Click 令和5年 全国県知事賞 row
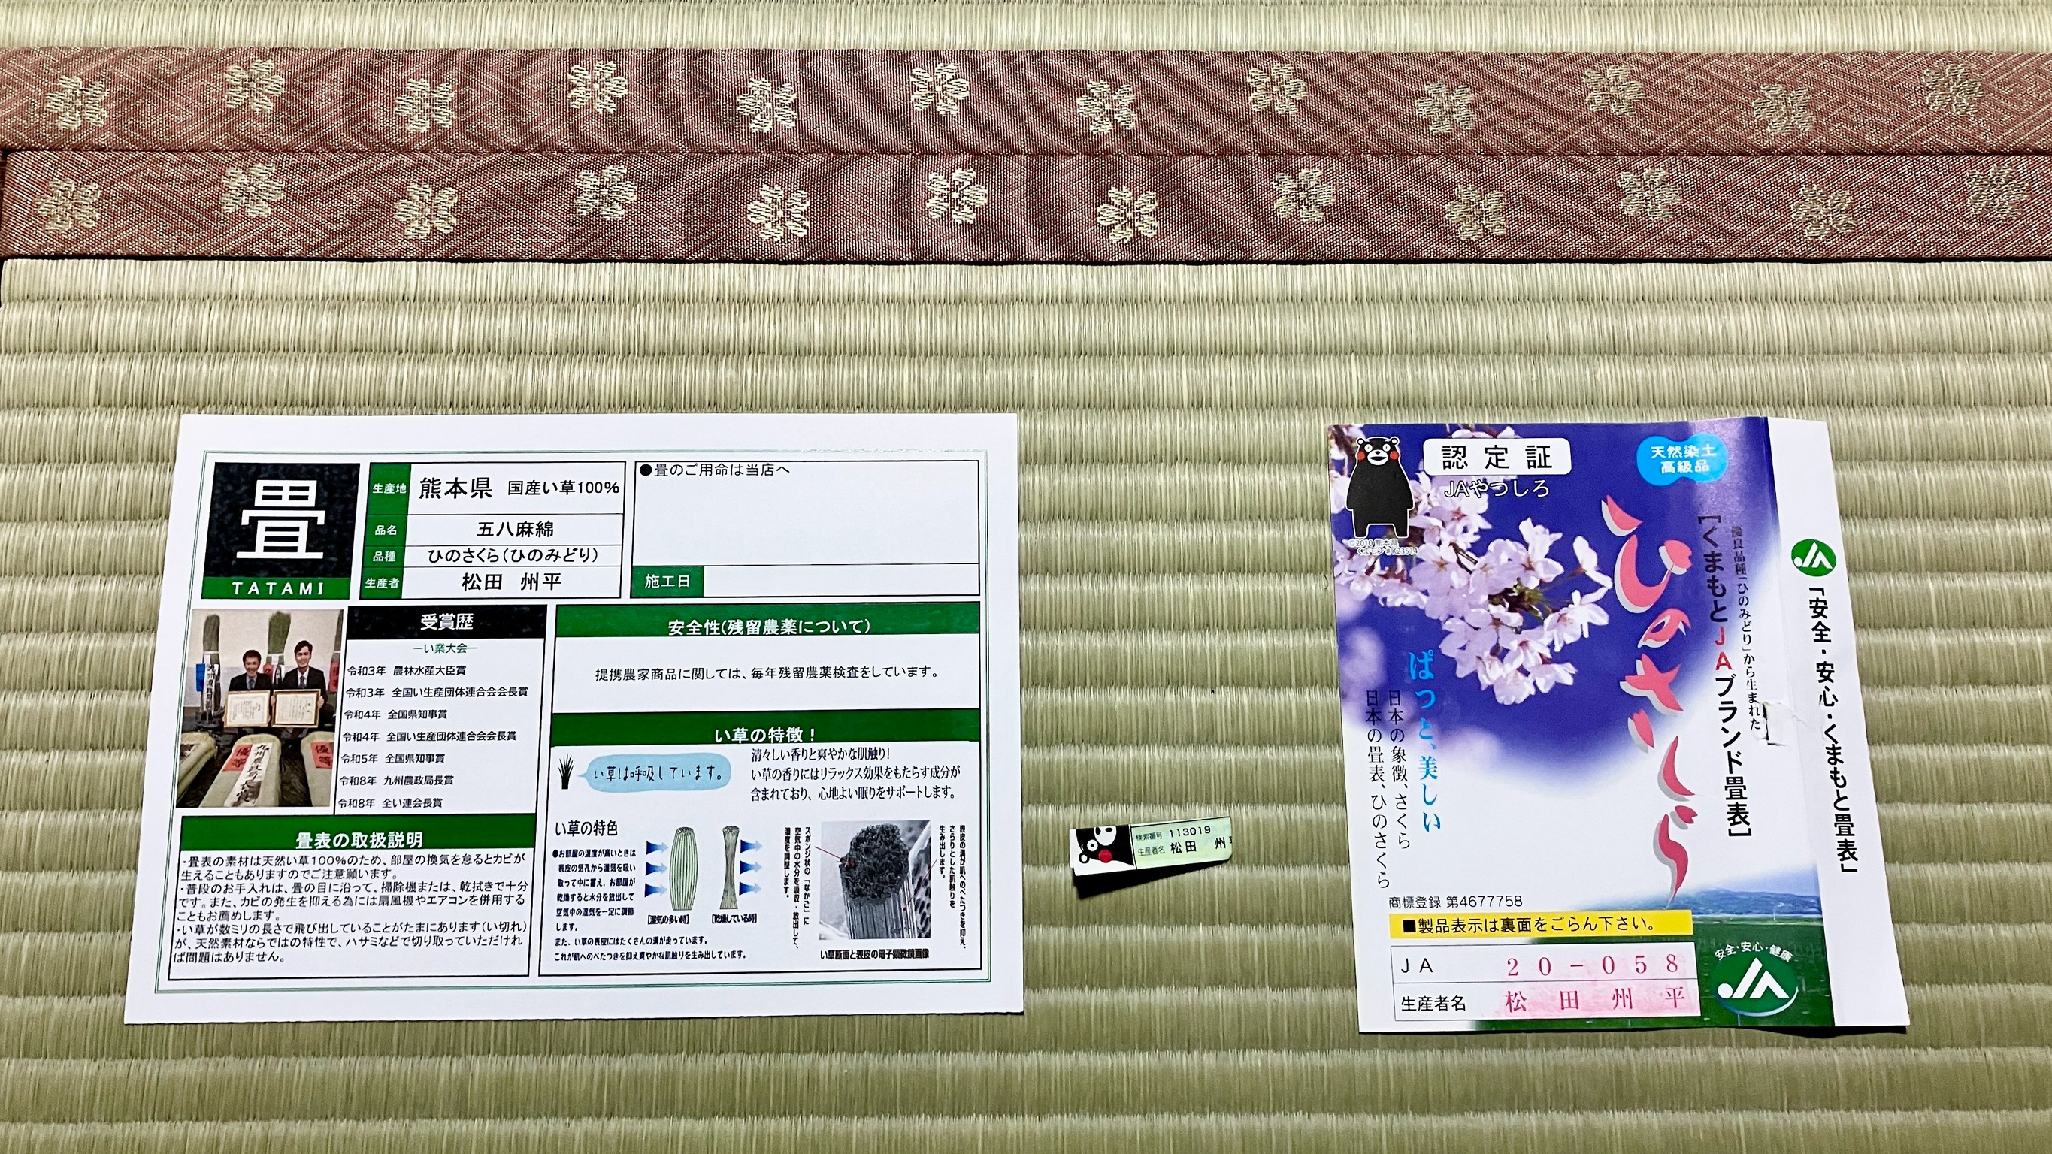2052x1154 pixels. click(394, 758)
